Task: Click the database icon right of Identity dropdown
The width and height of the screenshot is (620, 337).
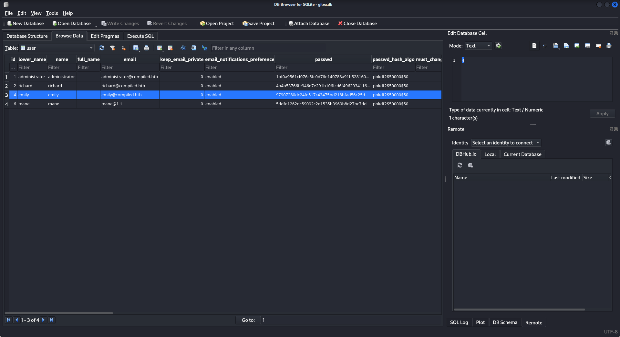Action: click(609, 143)
